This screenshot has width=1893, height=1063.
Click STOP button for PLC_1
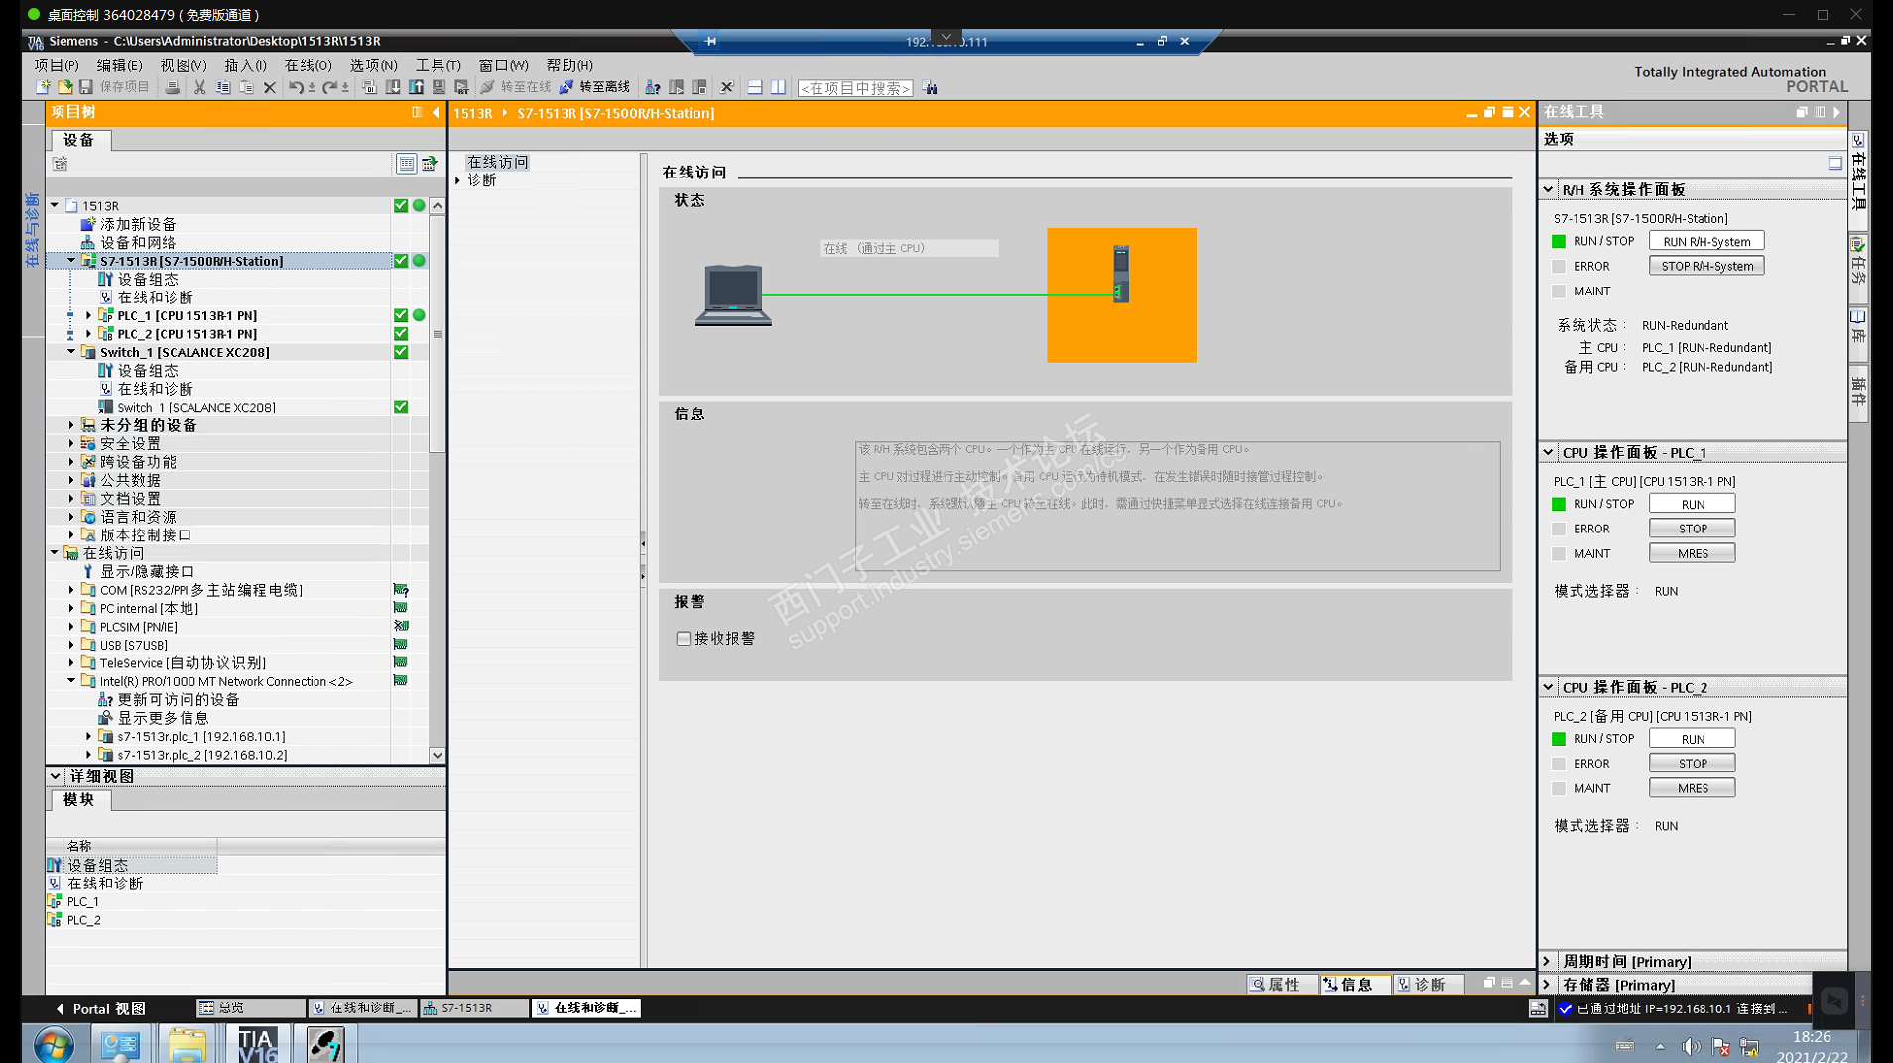pyautogui.click(x=1693, y=529)
